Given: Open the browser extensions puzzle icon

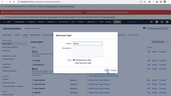Looking at the screenshot, I should (157, 2).
